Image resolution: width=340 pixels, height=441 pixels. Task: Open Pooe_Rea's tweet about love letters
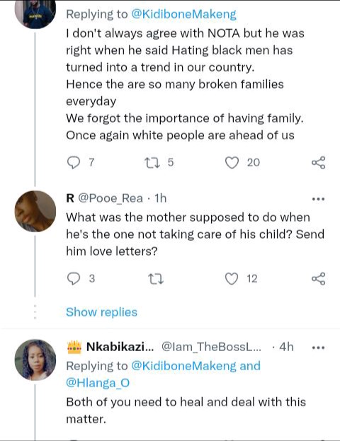coord(195,234)
